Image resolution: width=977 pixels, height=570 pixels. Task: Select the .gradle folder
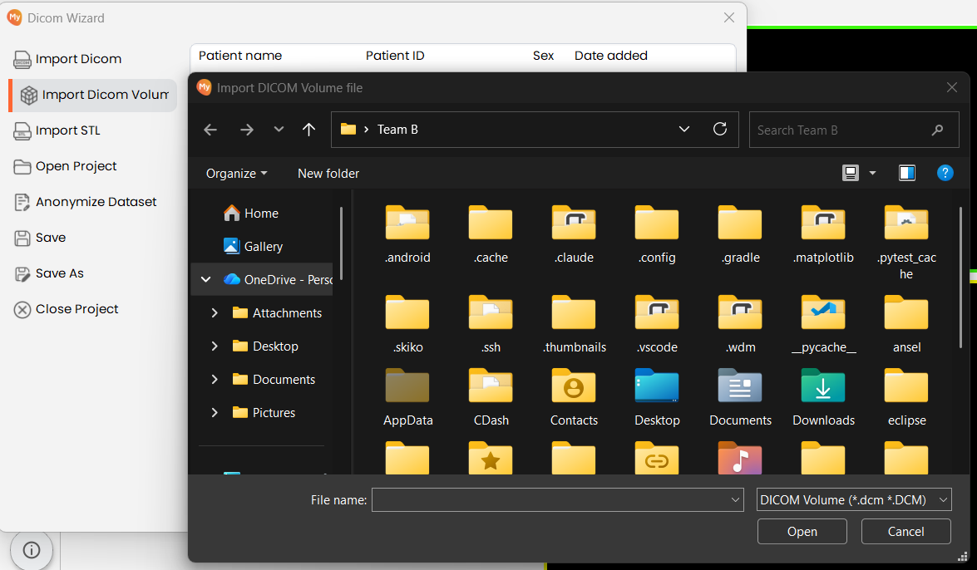point(740,234)
